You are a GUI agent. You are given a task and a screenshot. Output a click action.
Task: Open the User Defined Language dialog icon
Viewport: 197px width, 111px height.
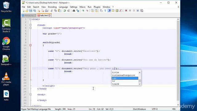113,11
